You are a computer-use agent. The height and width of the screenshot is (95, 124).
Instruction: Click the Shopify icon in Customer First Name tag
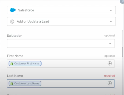tap(12, 64)
